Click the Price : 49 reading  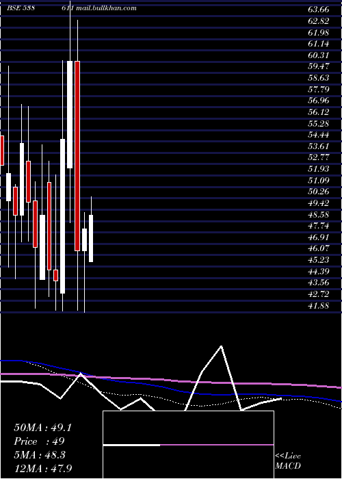click(39, 441)
